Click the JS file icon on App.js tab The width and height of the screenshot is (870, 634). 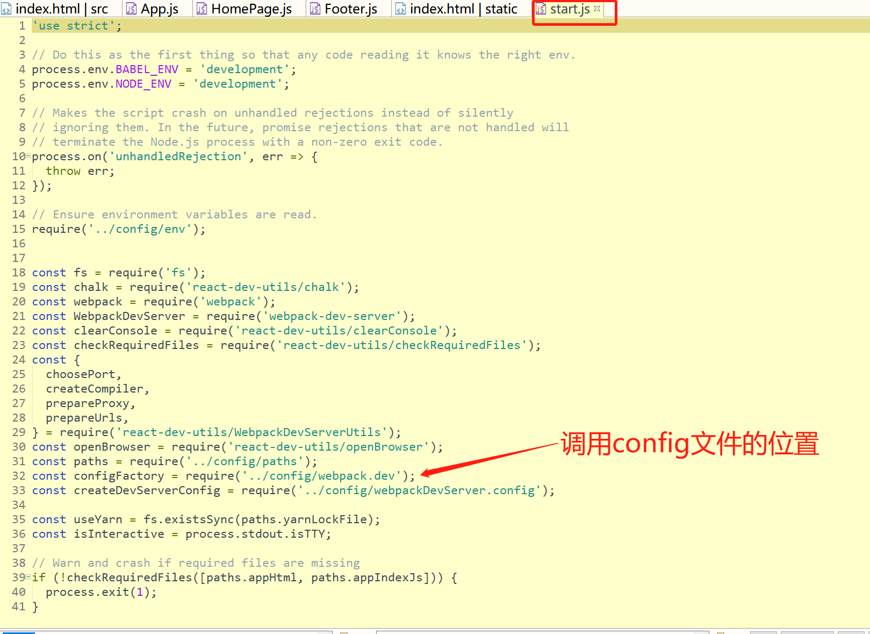point(131,9)
